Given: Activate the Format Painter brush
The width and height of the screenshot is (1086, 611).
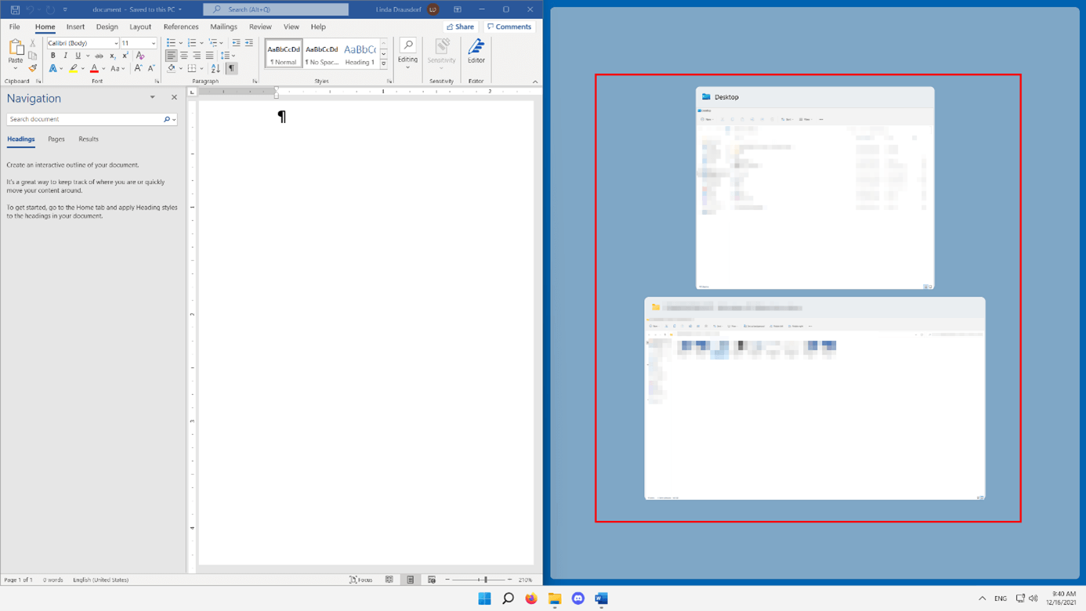Looking at the screenshot, I should click(x=32, y=68).
